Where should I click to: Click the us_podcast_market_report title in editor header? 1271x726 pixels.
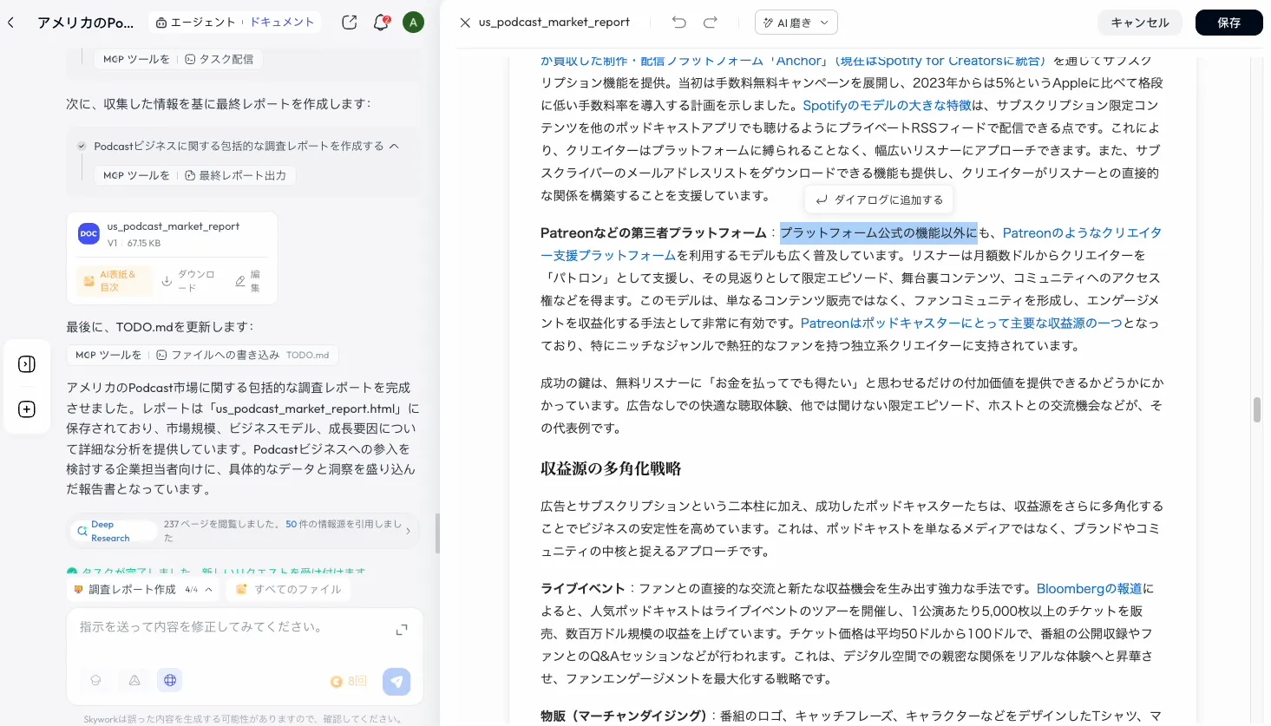[x=554, y=23]
